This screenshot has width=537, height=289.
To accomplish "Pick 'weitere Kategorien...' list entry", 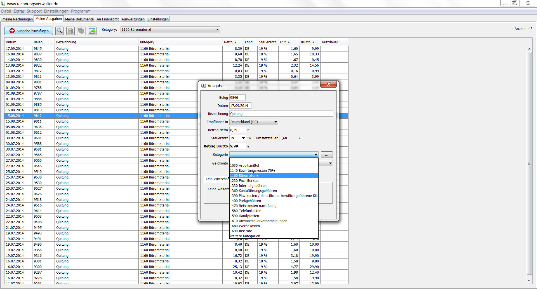I will pyautogui.click(x=246, y=236).
